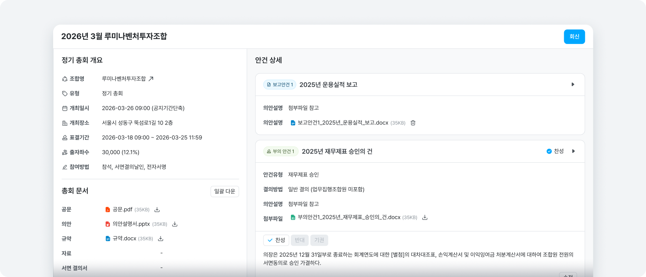Screen dimensions: 646x277
Task: Select the 기권 vote option
Action: click(x=319, y=240)
